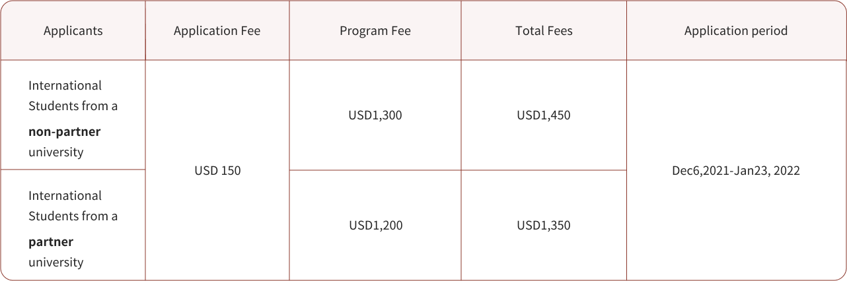Click the bold non-partner text
The width and height of the screenshot is (847, 281).
[65, 132]
